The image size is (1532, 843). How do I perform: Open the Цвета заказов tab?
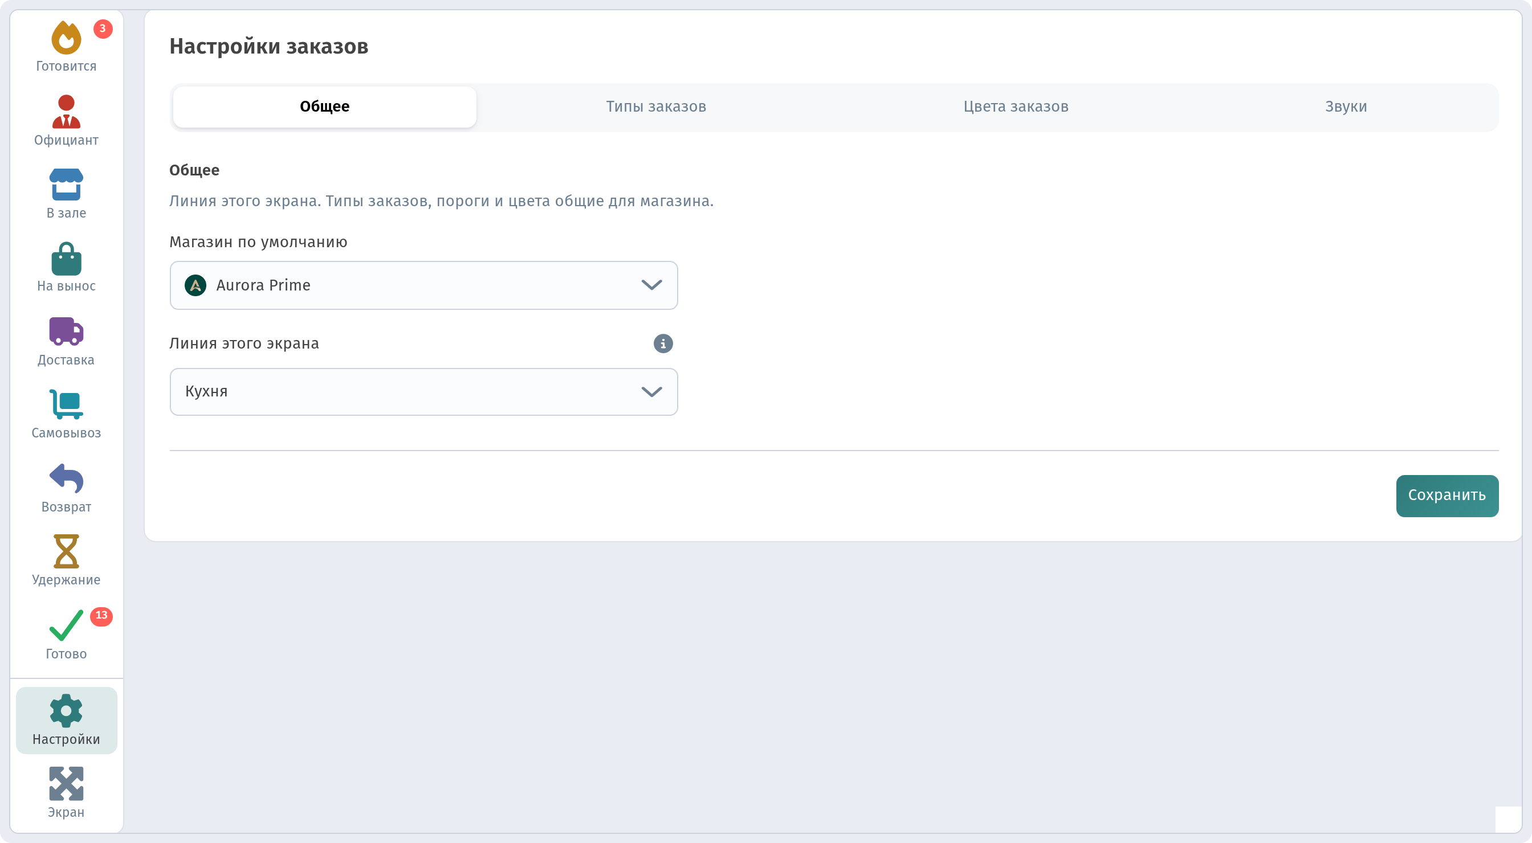point(1016,107)
